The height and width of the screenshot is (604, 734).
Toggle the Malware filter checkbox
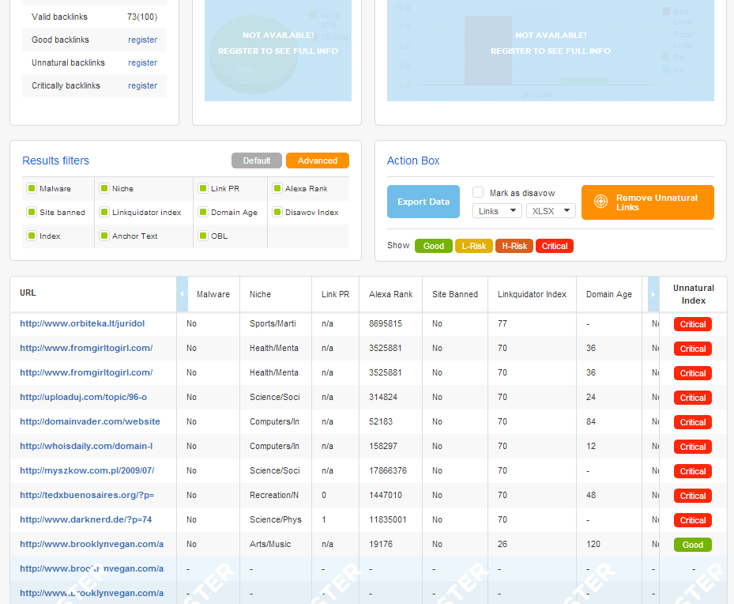point(32,189)
